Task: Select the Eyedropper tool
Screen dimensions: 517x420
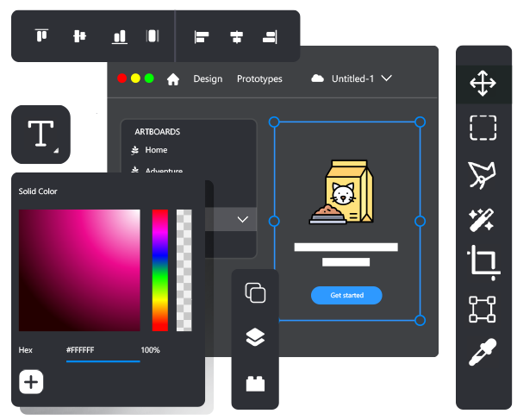Action: (483, 352)
